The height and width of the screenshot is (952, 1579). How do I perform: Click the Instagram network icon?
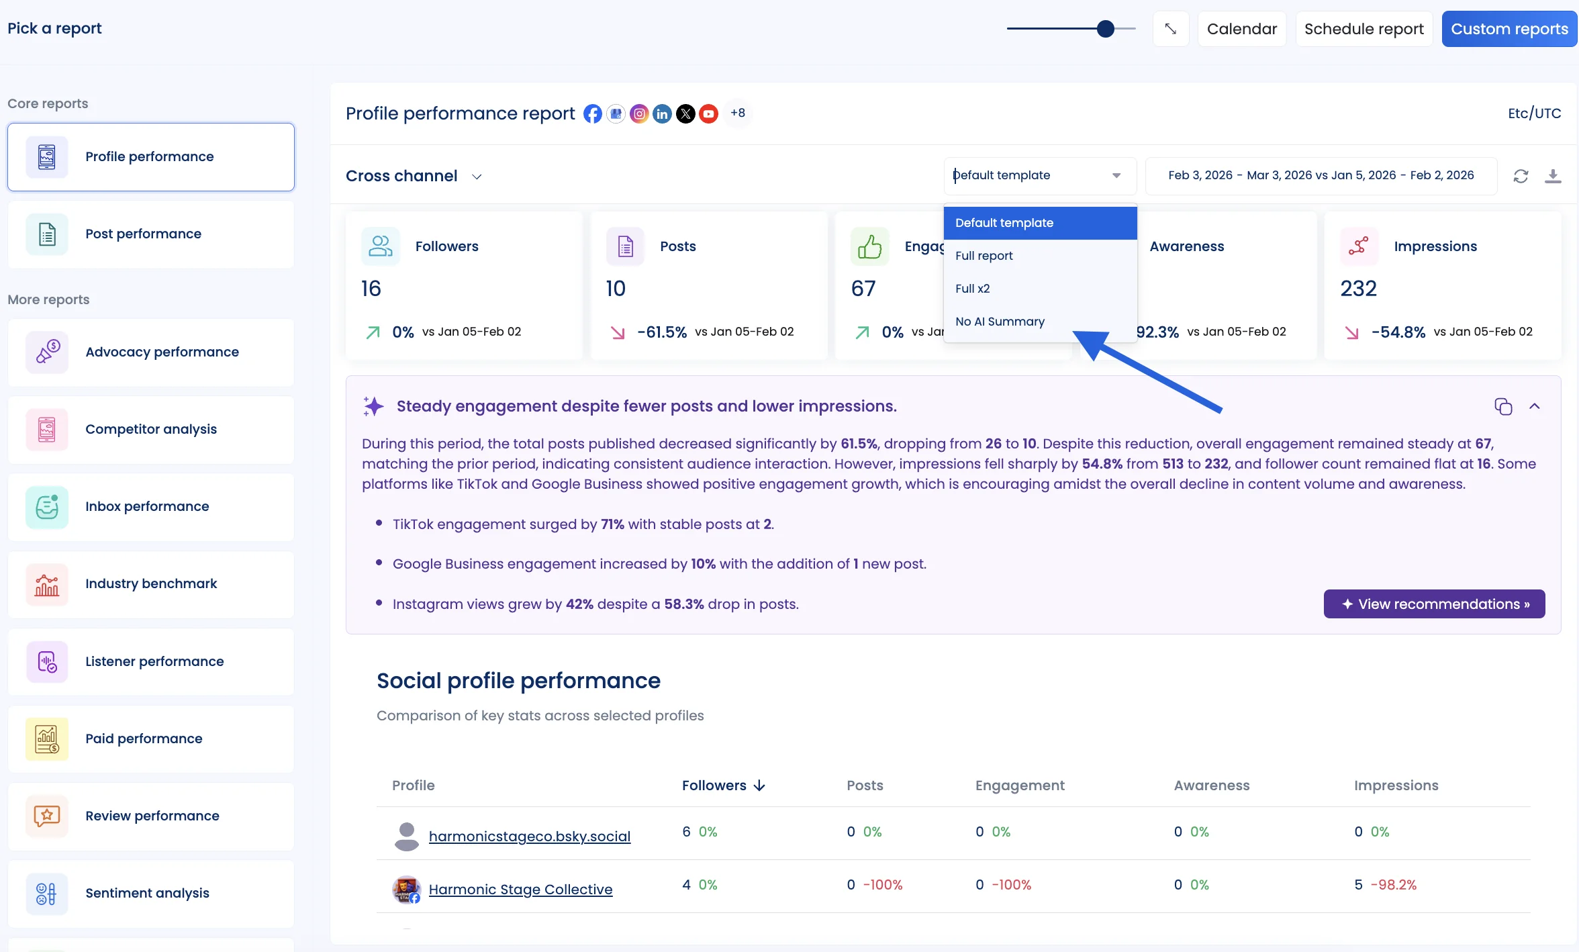coord(639,113)
